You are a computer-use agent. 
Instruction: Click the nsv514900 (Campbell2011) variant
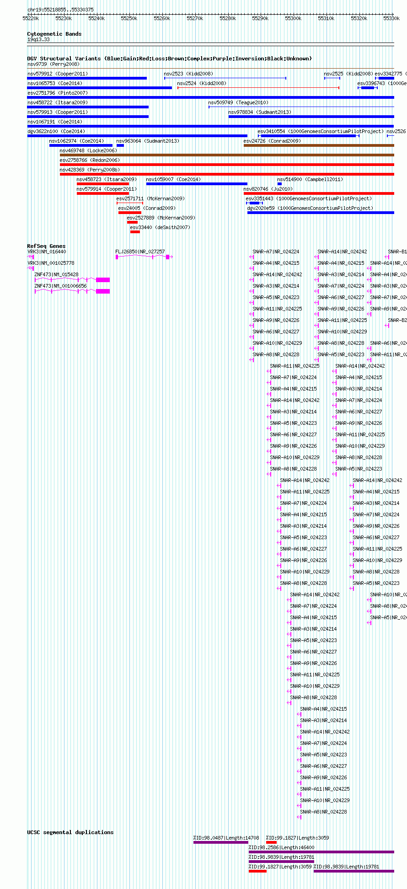tap(279, 184)
